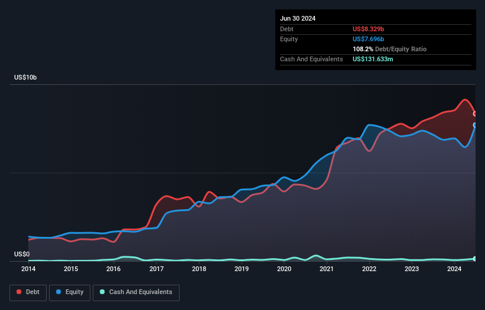The image size is (485, 310).
Task: Click the US$0 y-axis label
Action: (x=22, y=254)
